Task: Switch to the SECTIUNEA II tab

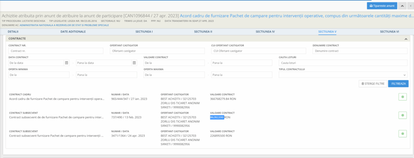Action: (x=203, y=32)
